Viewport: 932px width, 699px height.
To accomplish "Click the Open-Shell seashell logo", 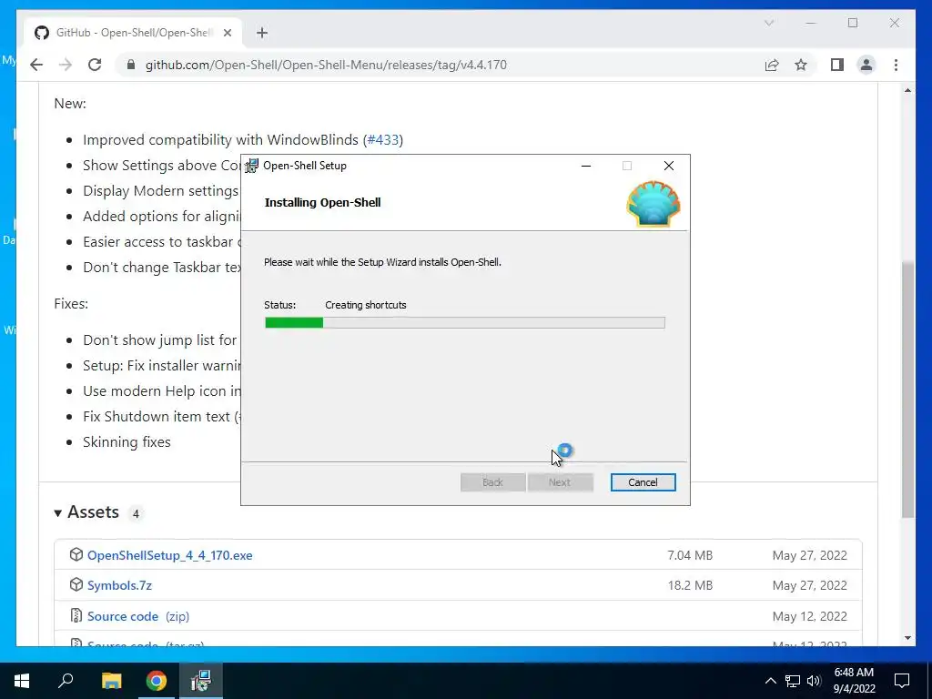I will (653, 204).
